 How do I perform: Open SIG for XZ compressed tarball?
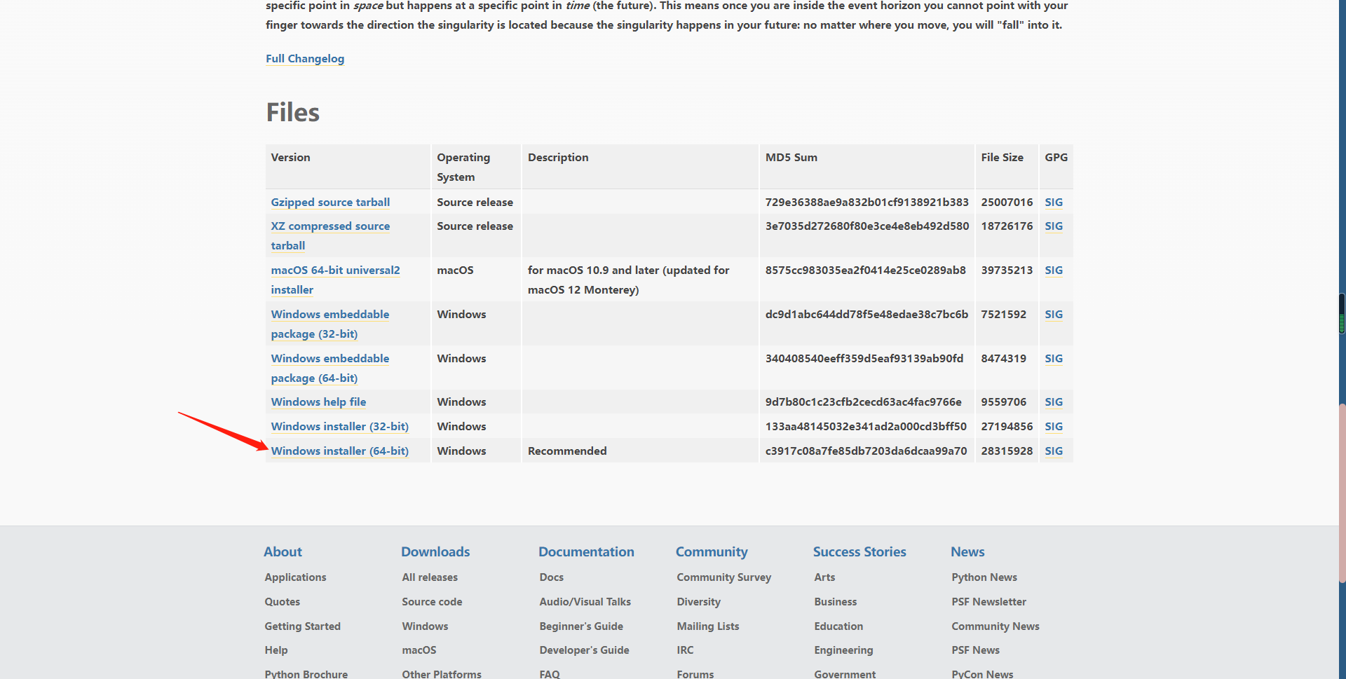click(1054, 226)
